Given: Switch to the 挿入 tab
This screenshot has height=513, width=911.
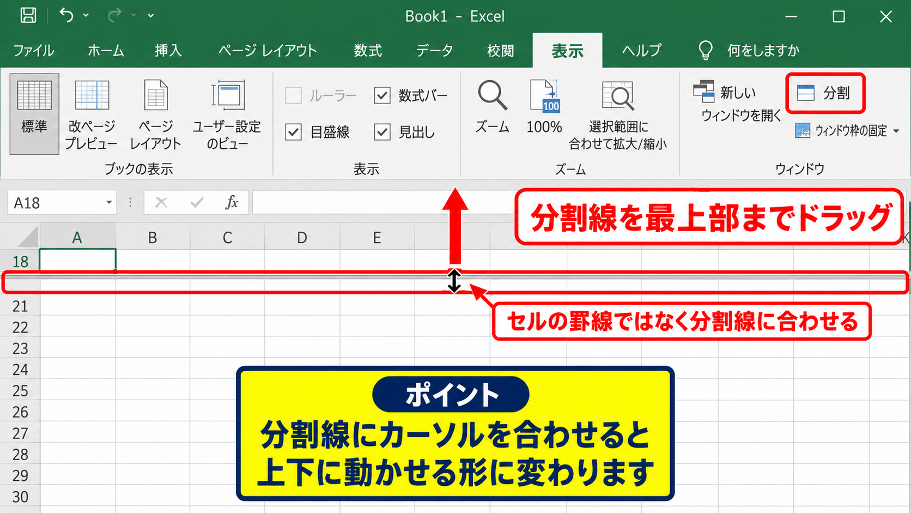Looking at the screenshot, I should click(168, 51).
